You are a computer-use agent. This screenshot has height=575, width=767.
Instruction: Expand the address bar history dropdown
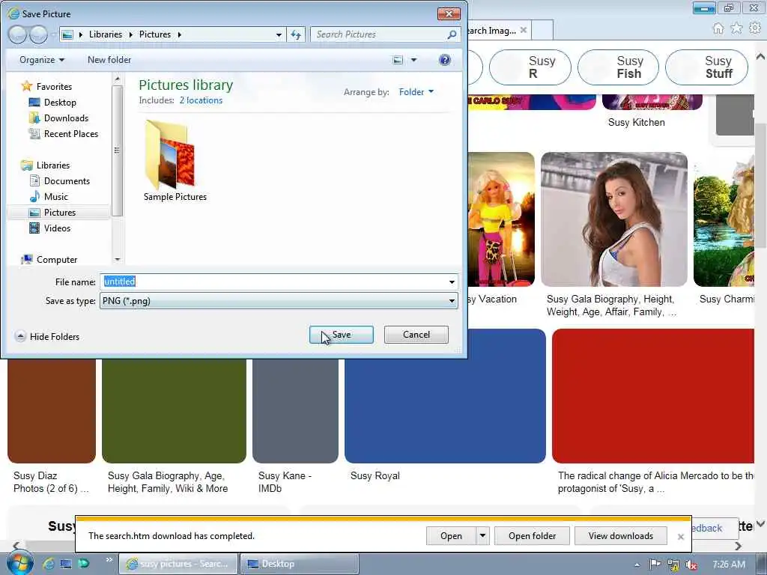tap(279, 34)
